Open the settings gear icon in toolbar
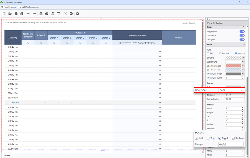250x158 pixels. (x=78, y=14)
